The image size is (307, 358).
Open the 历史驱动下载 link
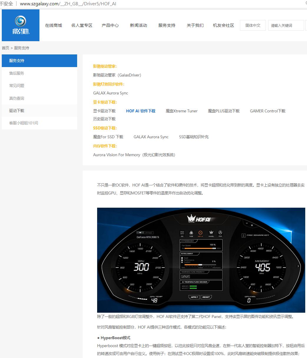tap(104, 119)
